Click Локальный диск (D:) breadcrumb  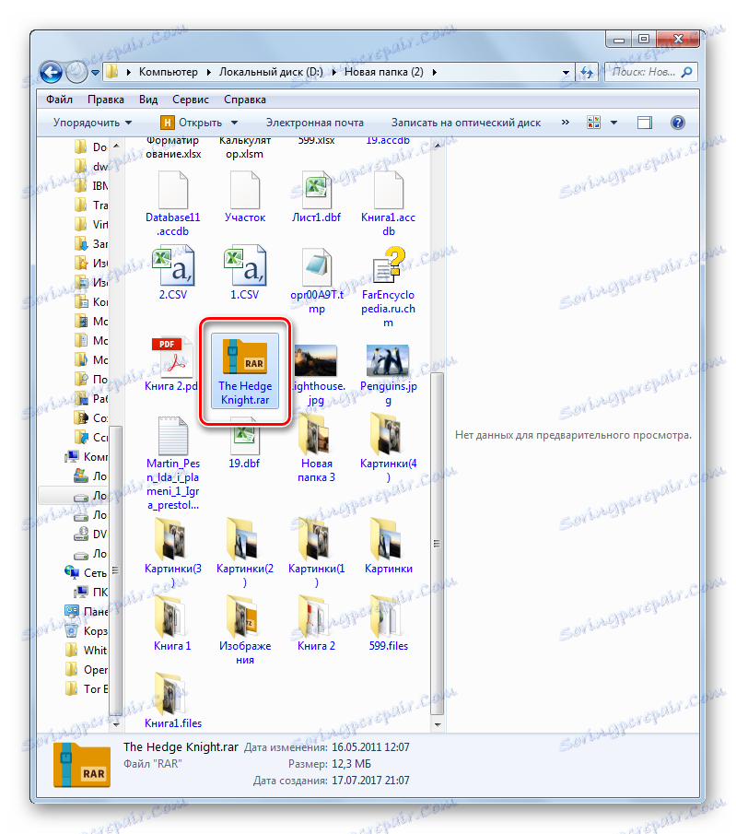[271, 72]
